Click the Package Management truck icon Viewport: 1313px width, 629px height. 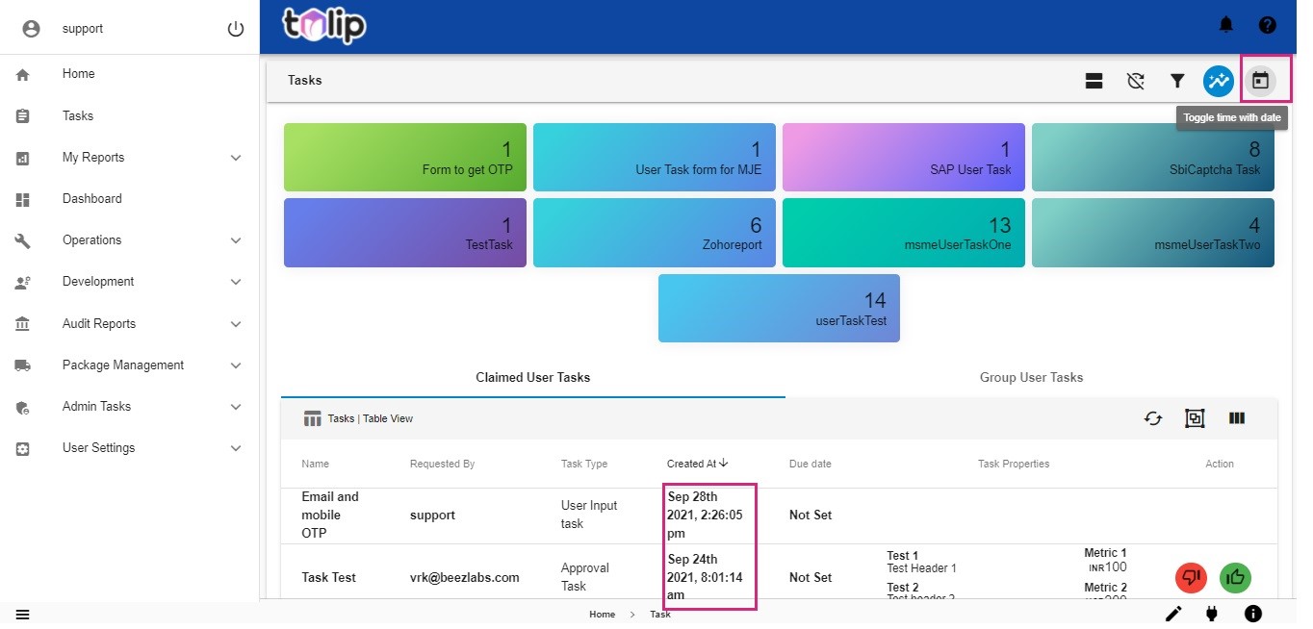pyautogui.click(x=23, y=365)
